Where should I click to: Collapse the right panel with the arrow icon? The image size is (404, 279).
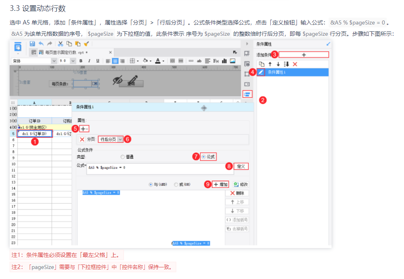coord(247,44)
